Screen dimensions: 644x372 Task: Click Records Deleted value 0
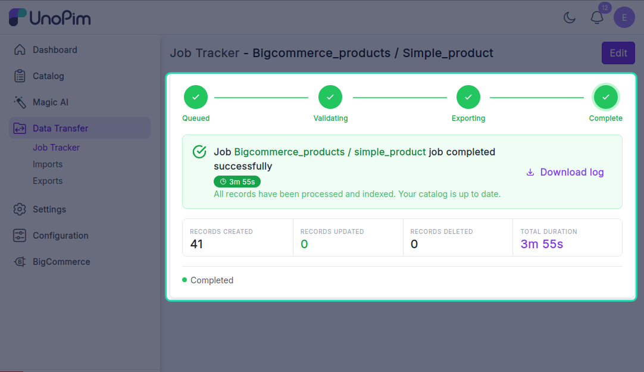[414, 244]
